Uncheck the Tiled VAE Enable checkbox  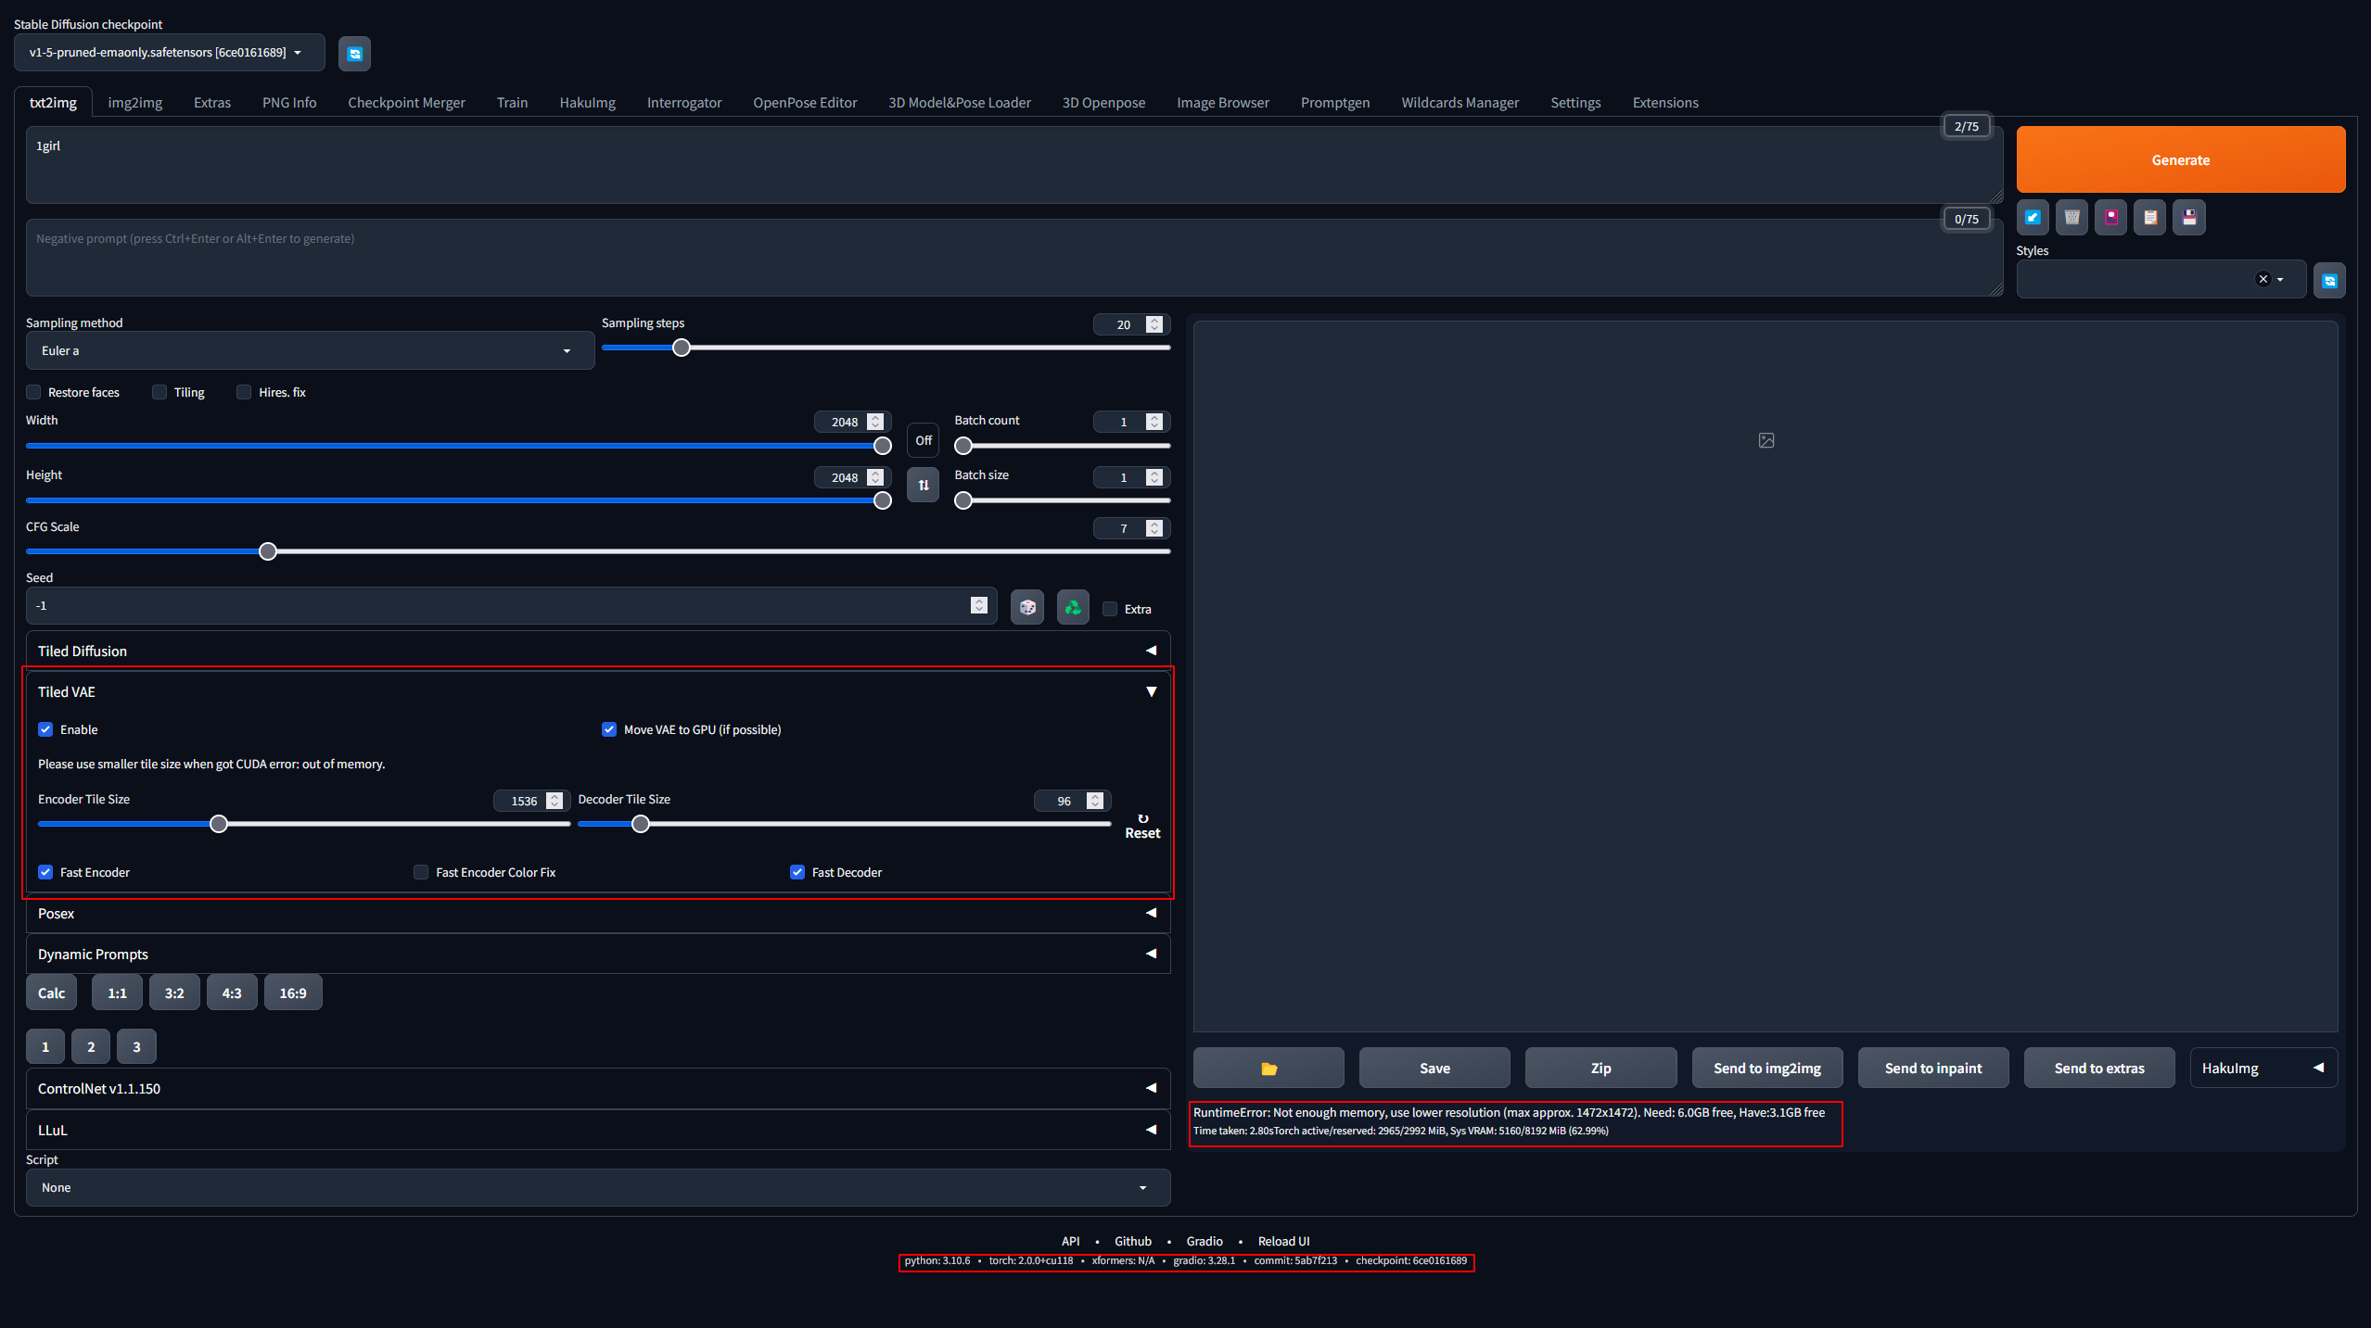45,729
